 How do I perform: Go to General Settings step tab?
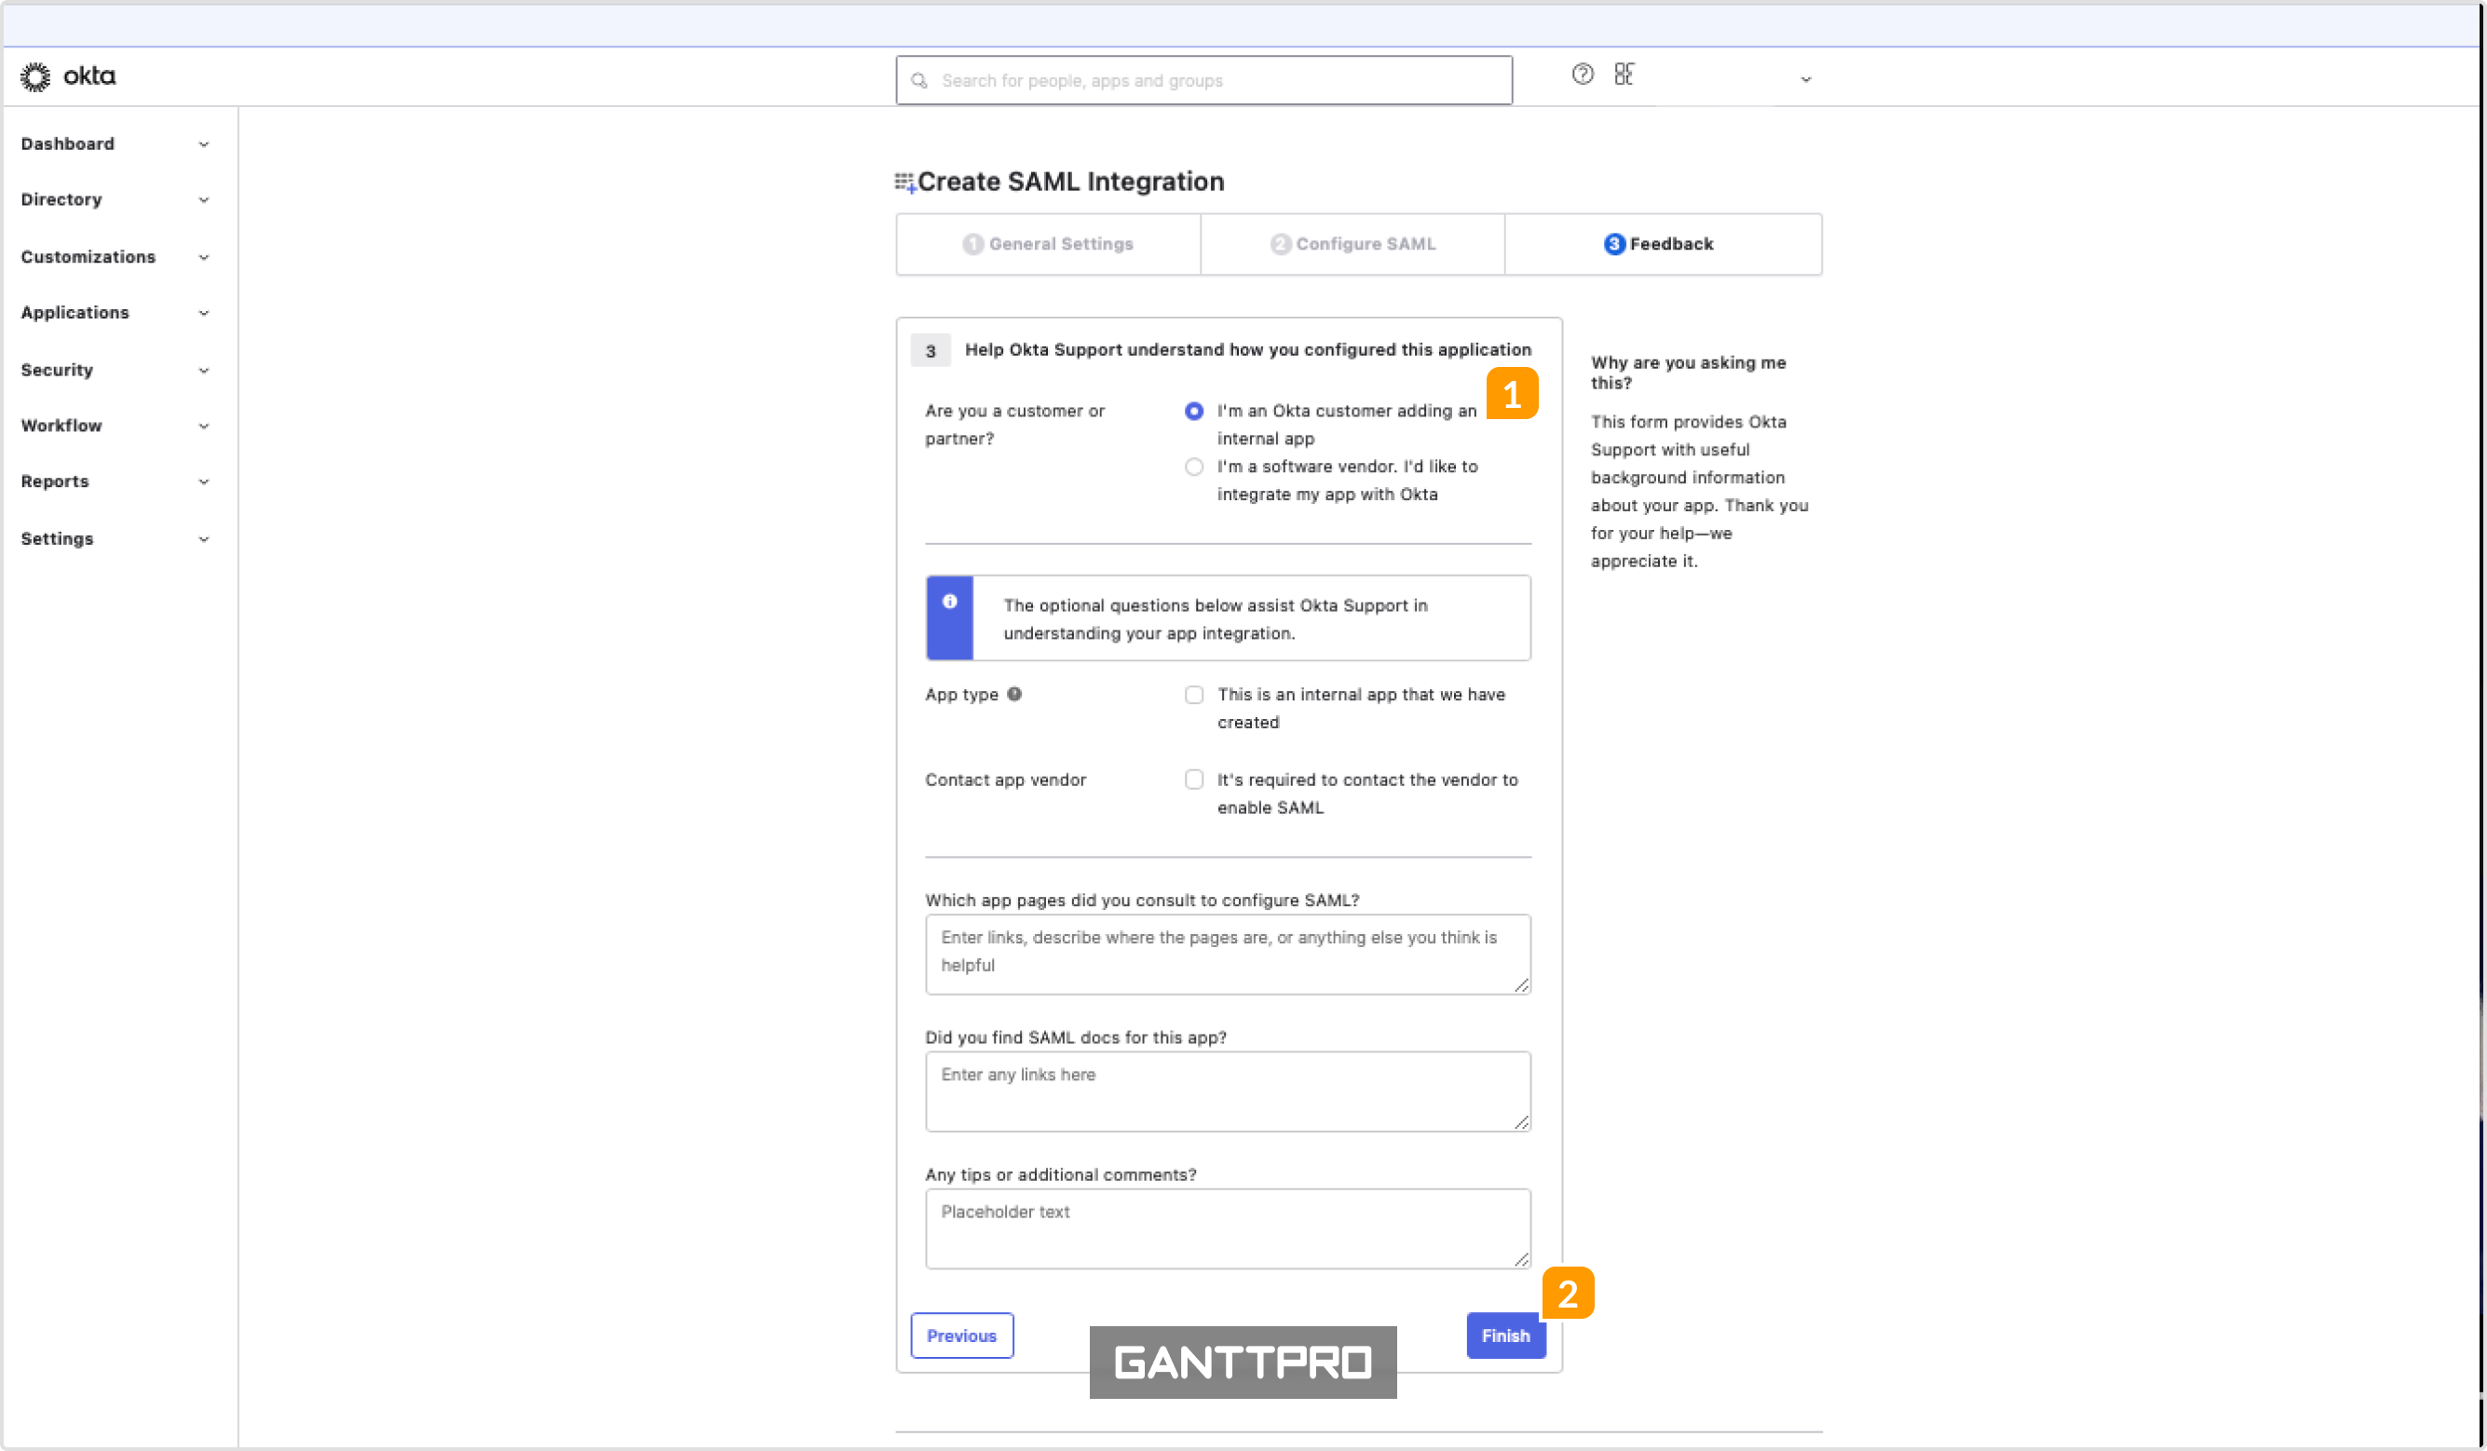[x=1048, y=244]
